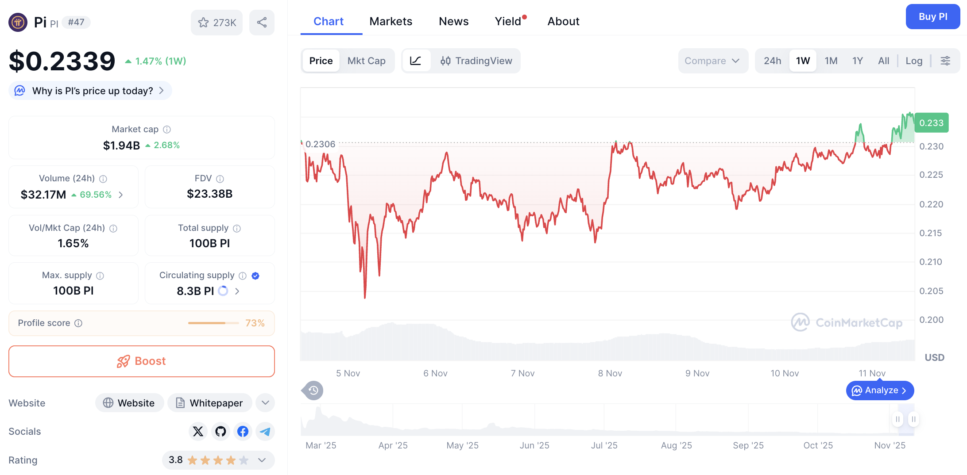Image resolution: width=967 pixels, height=475 pixels.
Task: Open chart settings via sliders icon
Action: (x=946, y=61)
